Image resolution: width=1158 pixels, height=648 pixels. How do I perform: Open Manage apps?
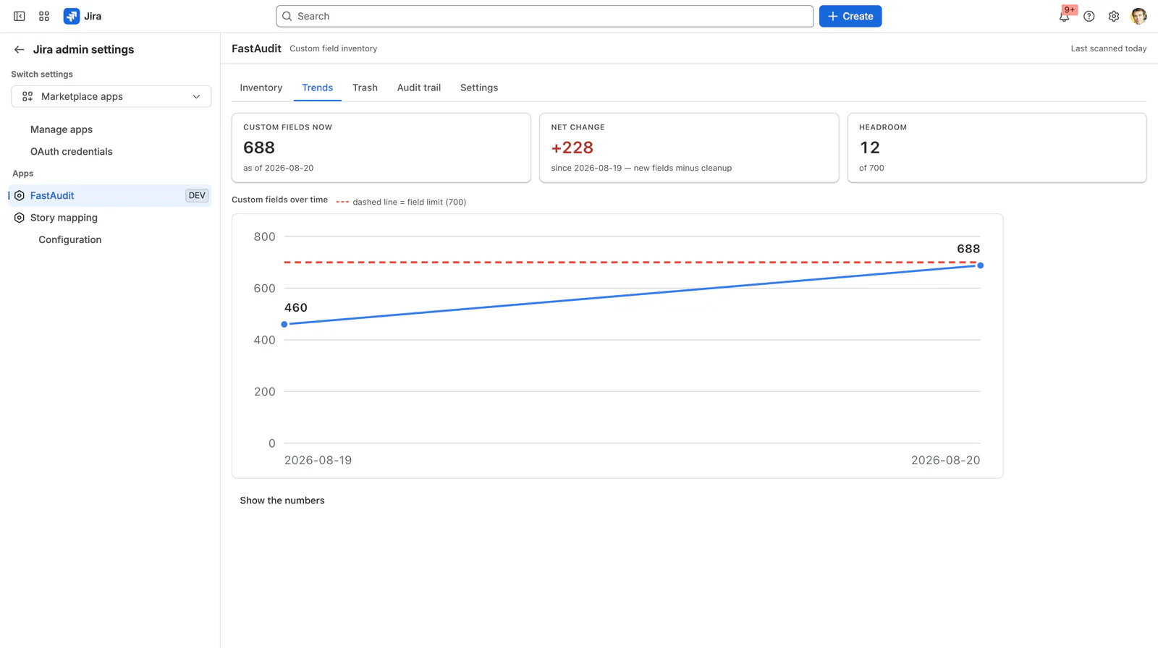[x=62, y=129]
